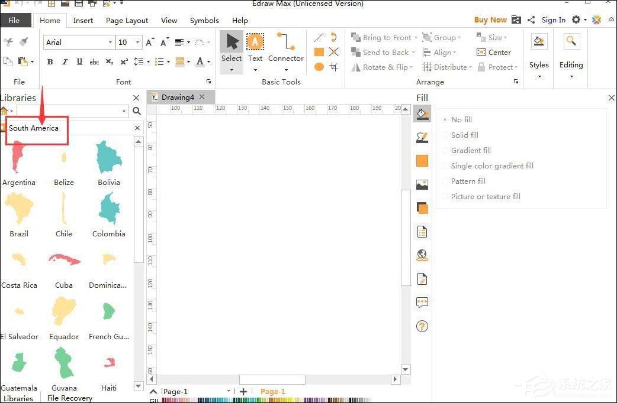The image size is (617, 403).
Task: Open the help question mark panel
Action: [422, 326]
